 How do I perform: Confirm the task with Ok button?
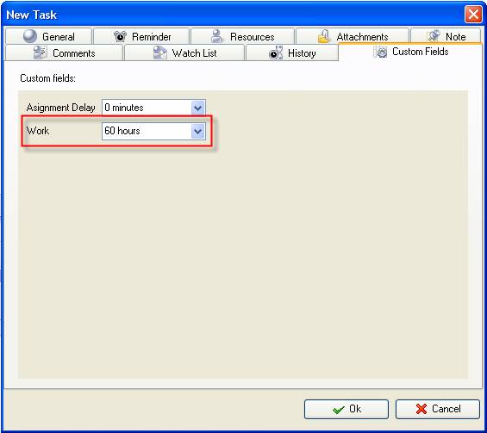point(347,409)
